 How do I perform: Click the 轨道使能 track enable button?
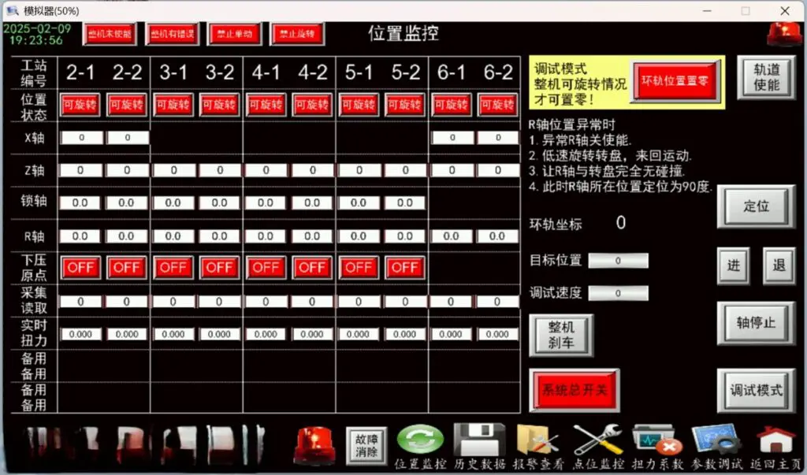pos(765,77)
